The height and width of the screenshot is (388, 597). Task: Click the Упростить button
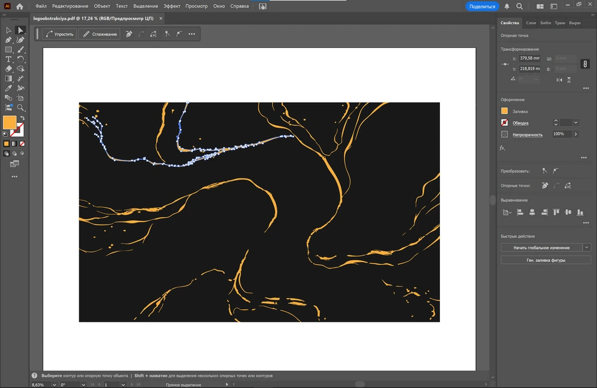tap(60, 34)
